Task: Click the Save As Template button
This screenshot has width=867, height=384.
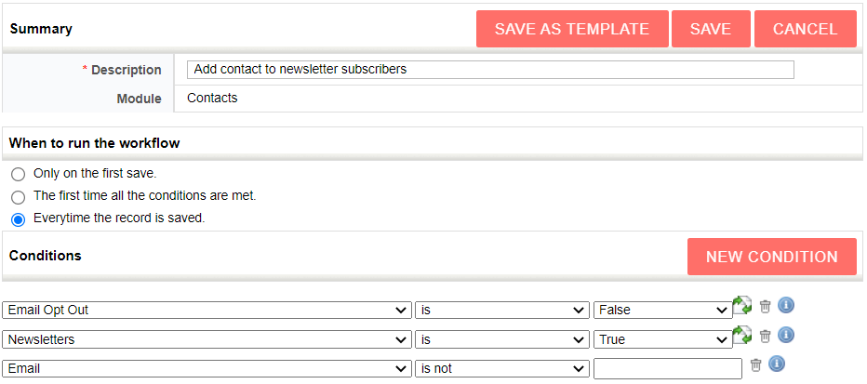Action: (x=572, y=29)
